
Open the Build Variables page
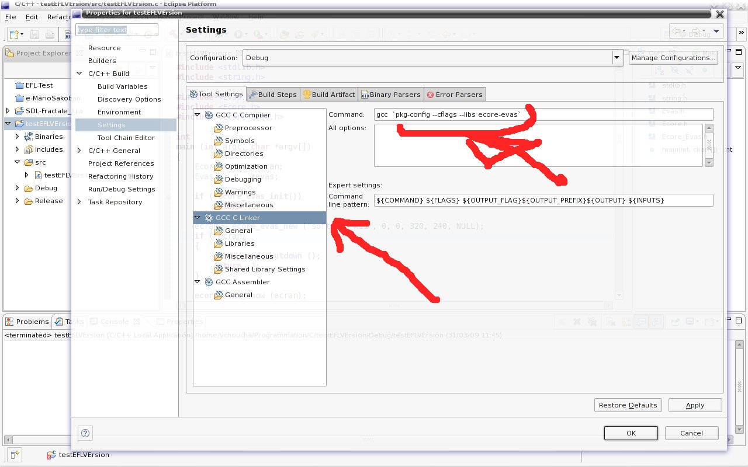pos(122,86)
